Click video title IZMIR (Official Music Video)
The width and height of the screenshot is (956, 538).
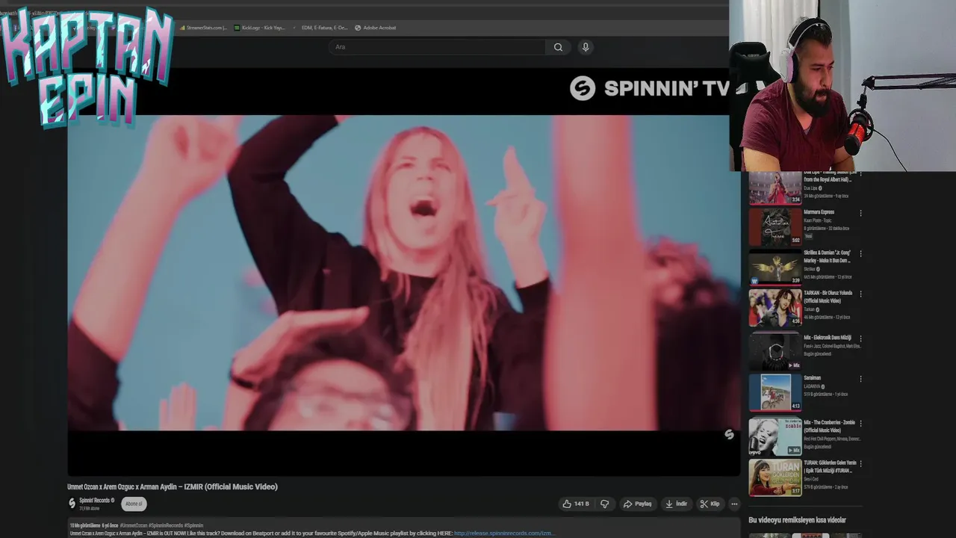click(173, 486)
